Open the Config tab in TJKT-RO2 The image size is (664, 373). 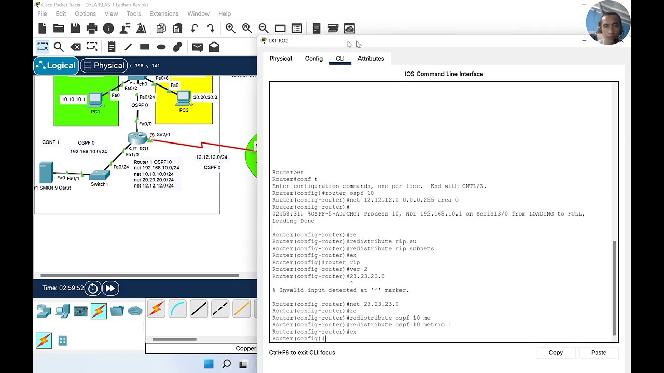pos(314,59)
